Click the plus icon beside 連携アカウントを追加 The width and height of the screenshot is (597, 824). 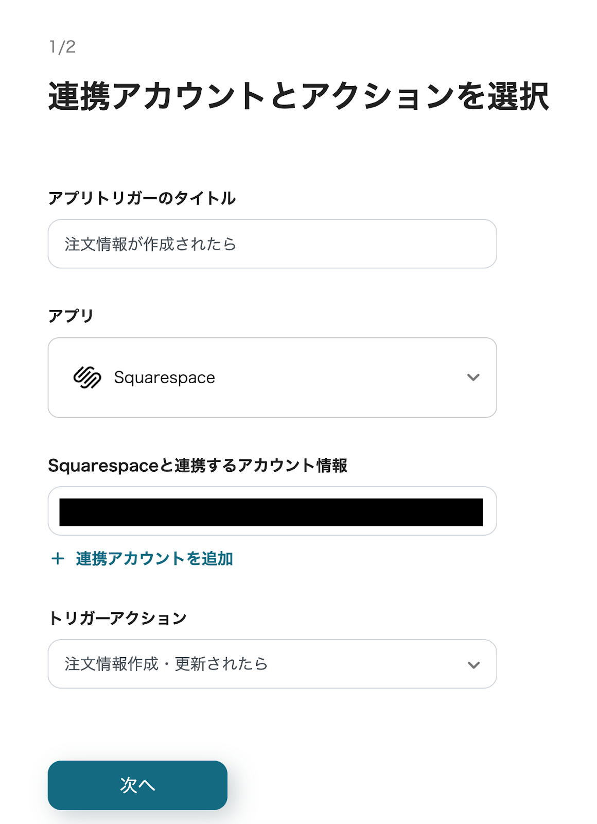coord(58,559)
